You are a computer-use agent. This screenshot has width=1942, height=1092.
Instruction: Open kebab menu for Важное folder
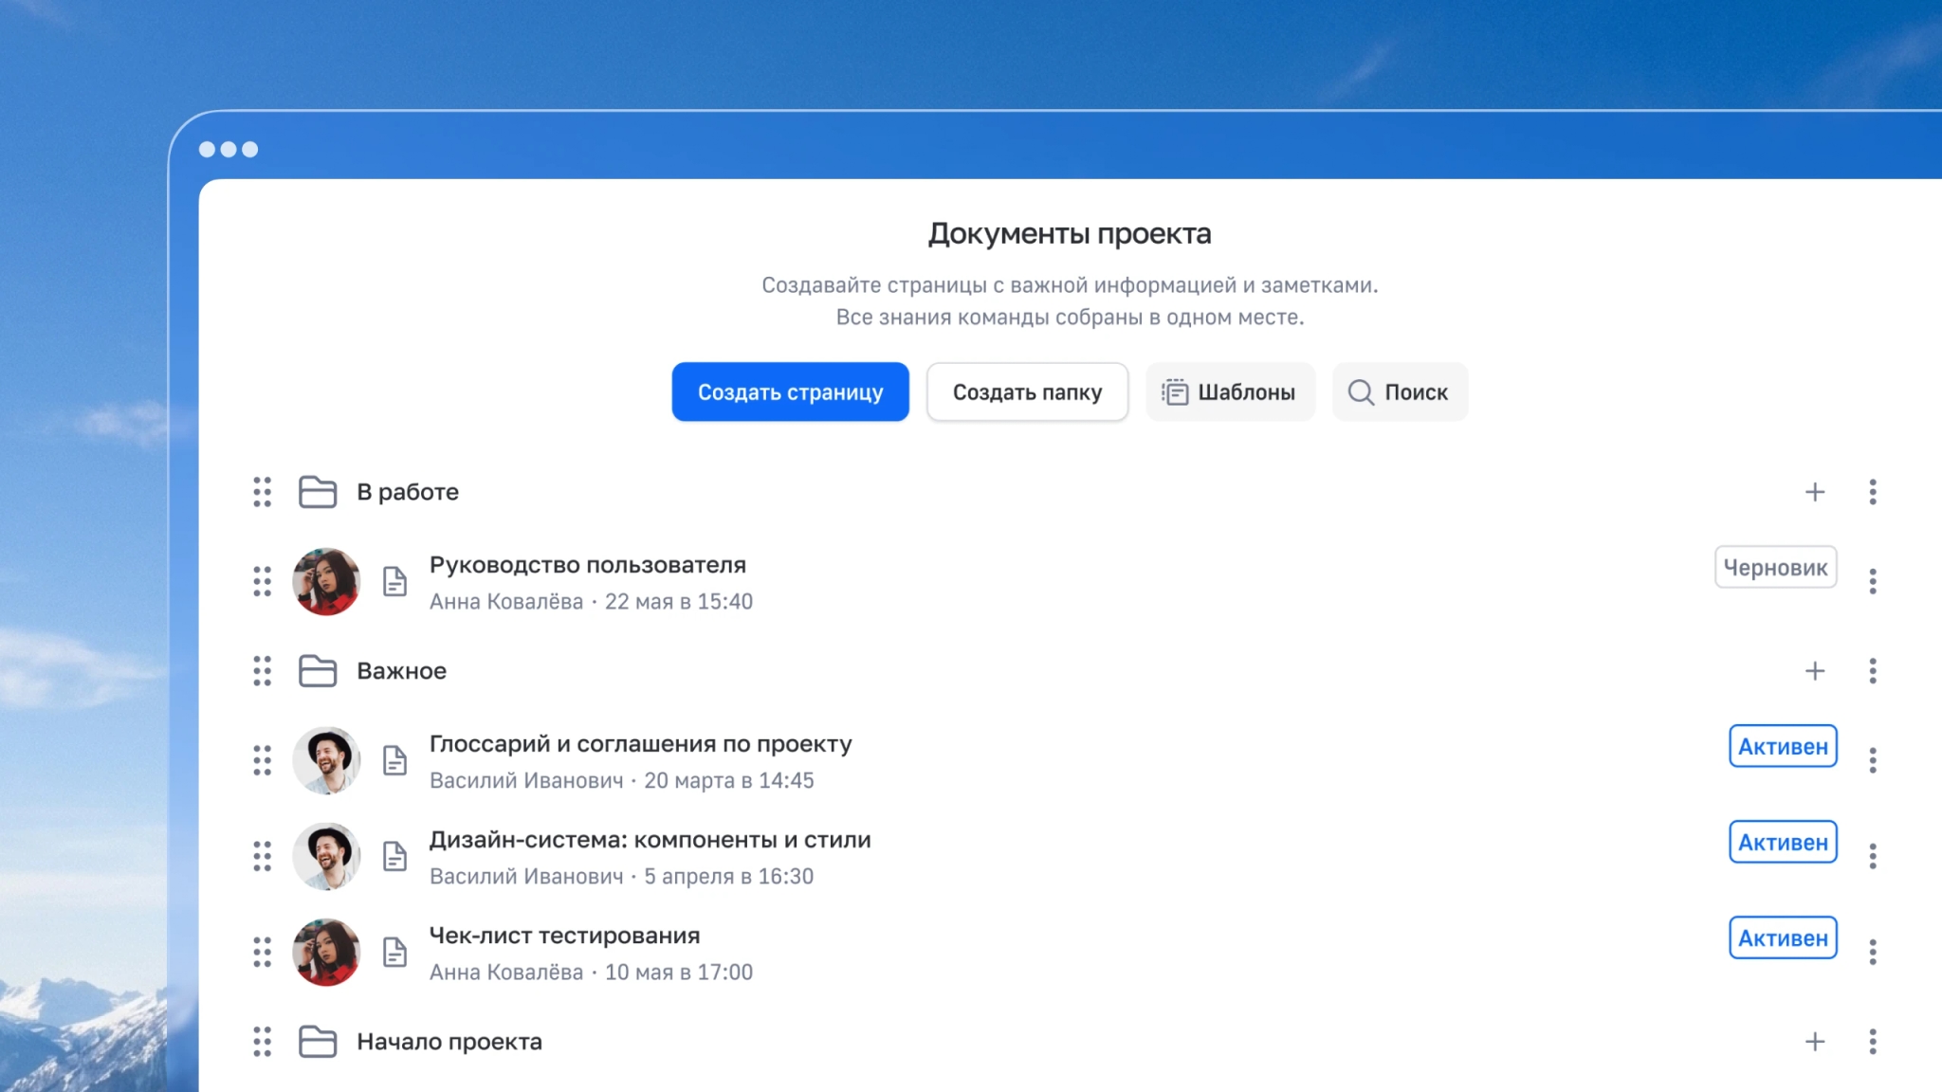[1873, 670]
